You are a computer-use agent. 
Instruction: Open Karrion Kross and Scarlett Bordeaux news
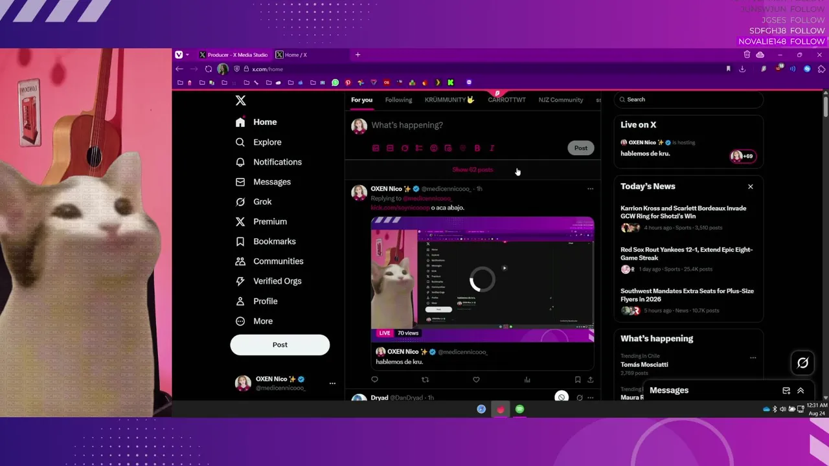(688, 217)
